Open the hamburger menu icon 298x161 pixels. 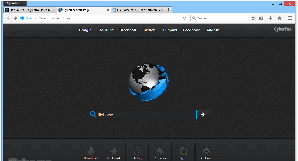pos(290,18)
